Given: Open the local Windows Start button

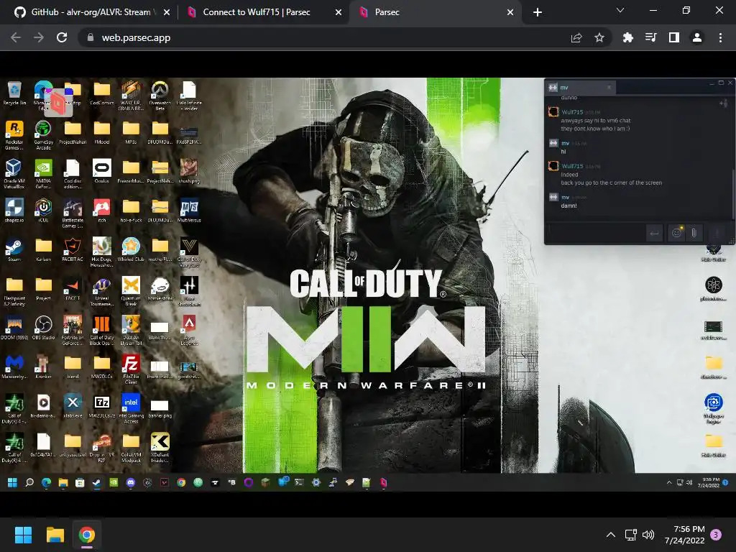Looking at the screenshot, I should pyautogui.click(x=23, y=535).
